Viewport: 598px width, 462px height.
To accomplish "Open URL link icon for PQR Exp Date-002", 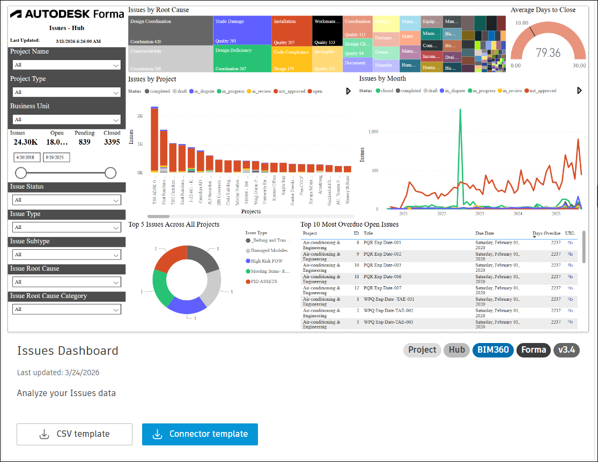I will [570, 254].
